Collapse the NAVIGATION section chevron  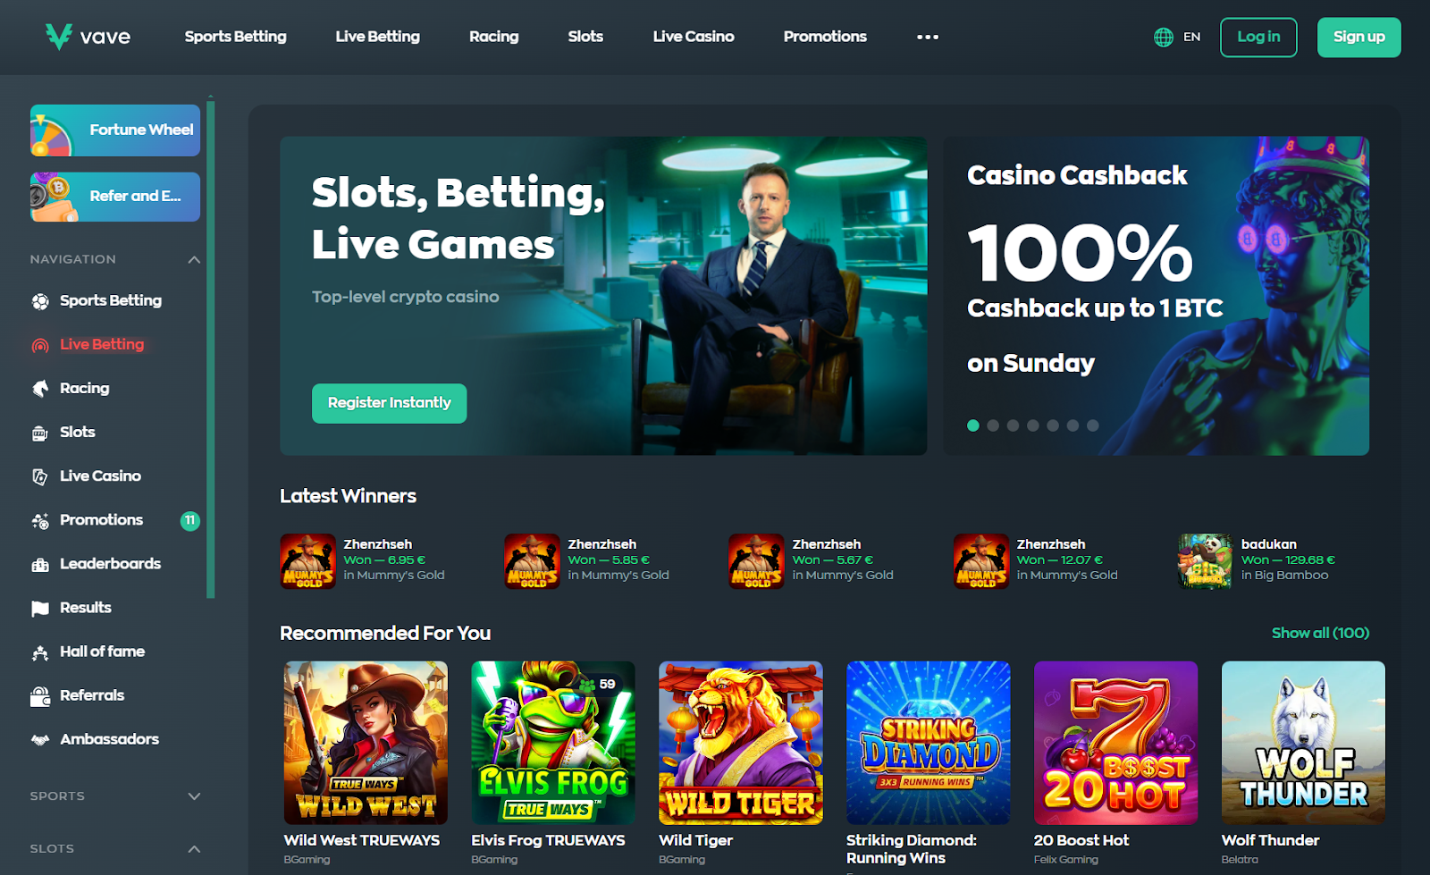(x=194, y=259)
